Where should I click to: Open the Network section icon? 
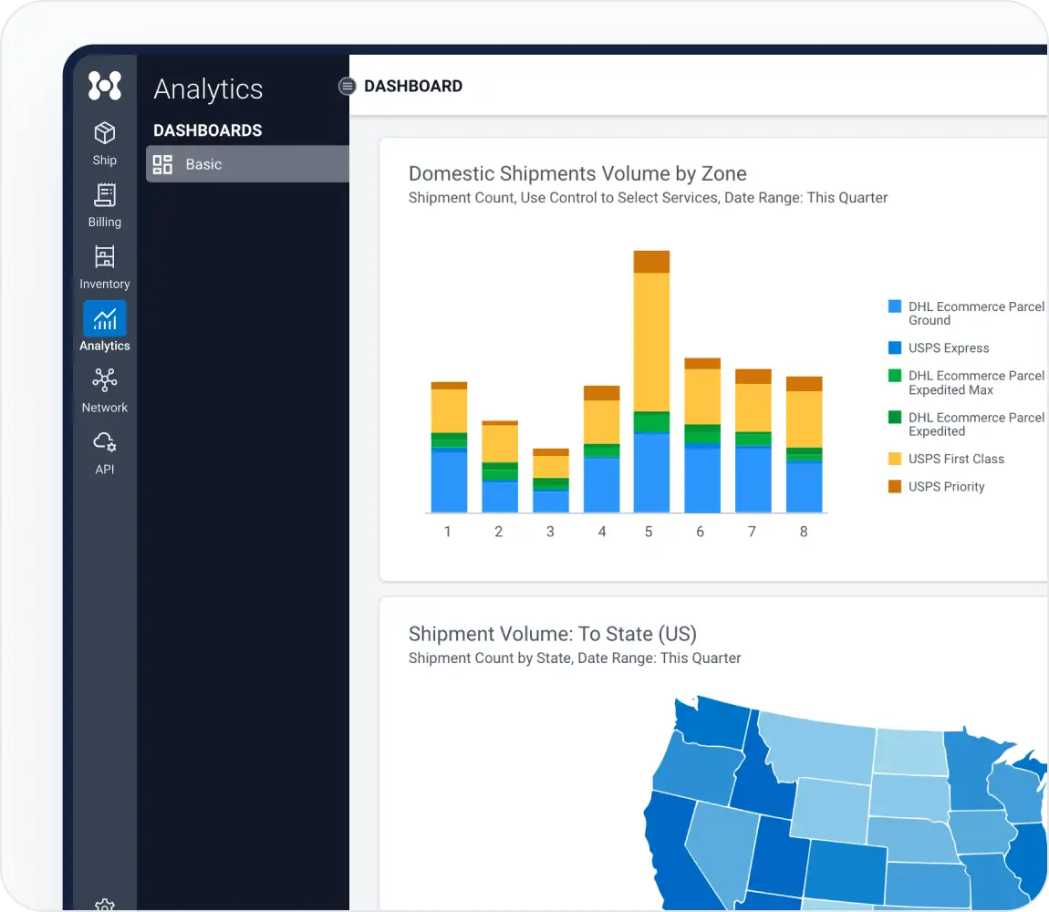click(x=104, y=380)
